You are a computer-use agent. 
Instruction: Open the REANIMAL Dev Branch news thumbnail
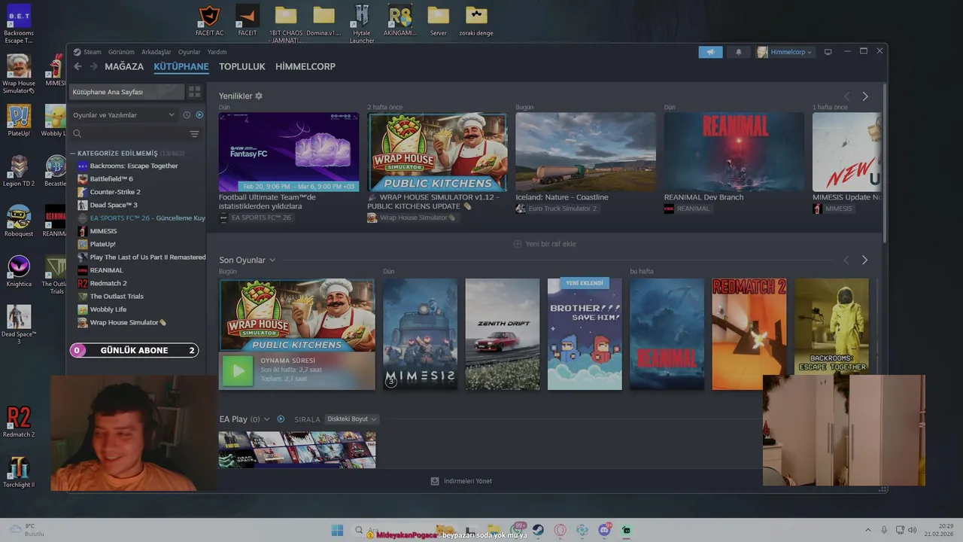coord(734,152)
